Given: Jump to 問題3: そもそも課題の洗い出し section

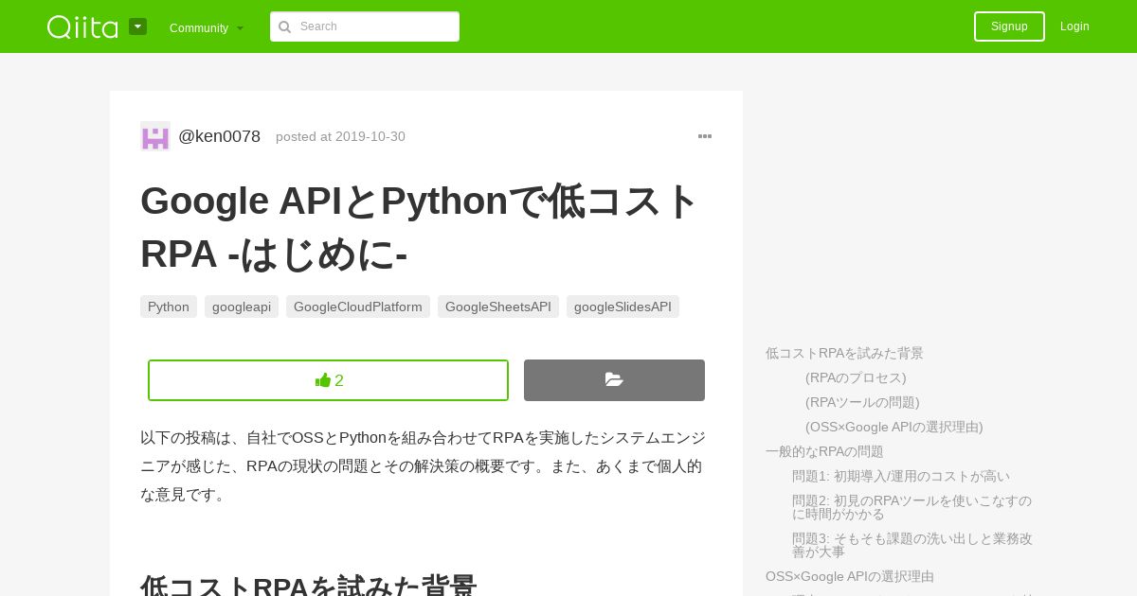Looking at the screenshot, I should click(911, 545).
